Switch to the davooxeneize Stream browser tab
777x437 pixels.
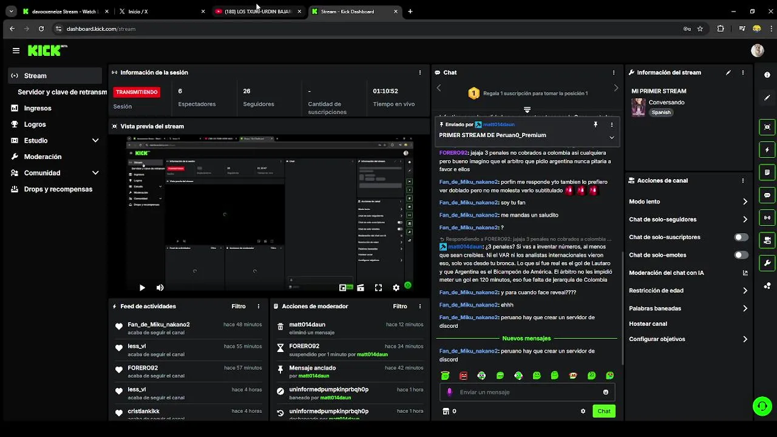coord(66,12)
